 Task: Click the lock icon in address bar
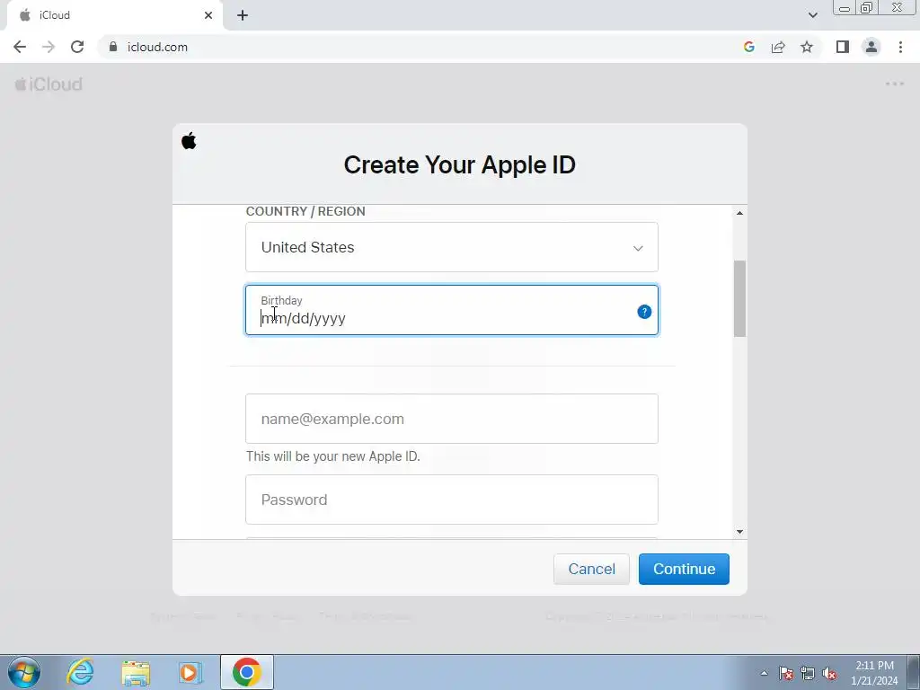click(x=113, y=47)
